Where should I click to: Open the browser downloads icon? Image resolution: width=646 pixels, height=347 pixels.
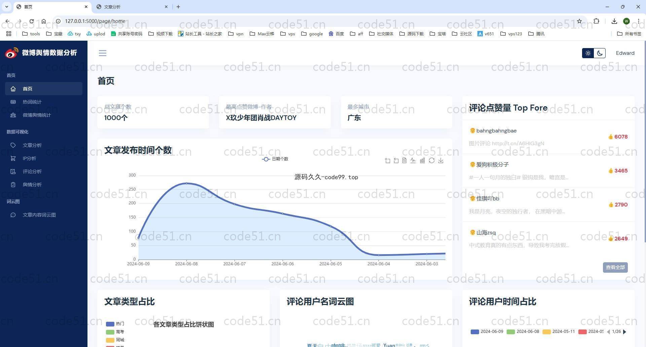coord(614,21)
